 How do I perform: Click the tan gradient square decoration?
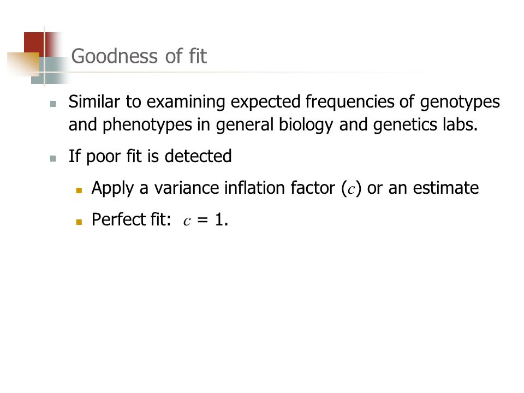click(x=23, y=64)
